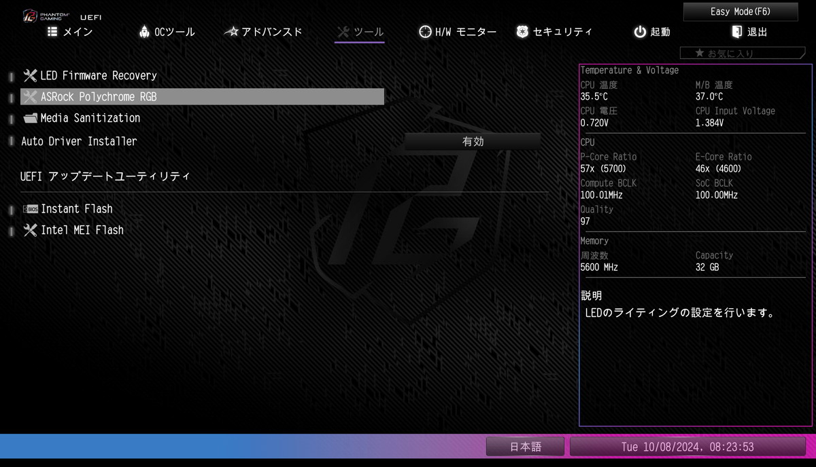
Task: Open the H/W モニター tab
Action: coord(458,32)
